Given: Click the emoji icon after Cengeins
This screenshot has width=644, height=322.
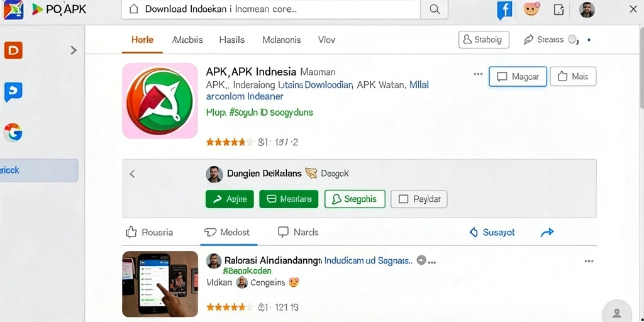Looking at the screenshot, I should tap(293, 282).
